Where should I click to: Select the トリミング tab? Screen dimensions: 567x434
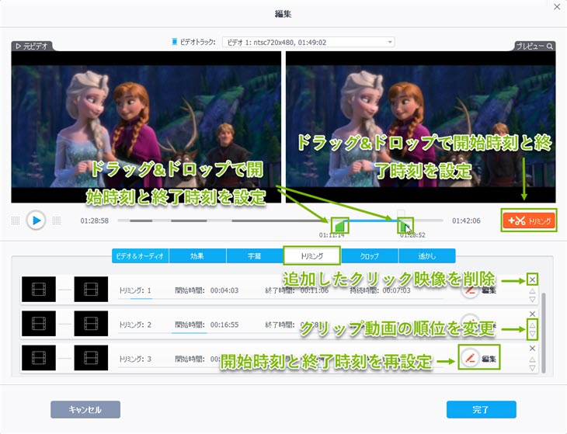pyautogui.click(x=311, y=256)
